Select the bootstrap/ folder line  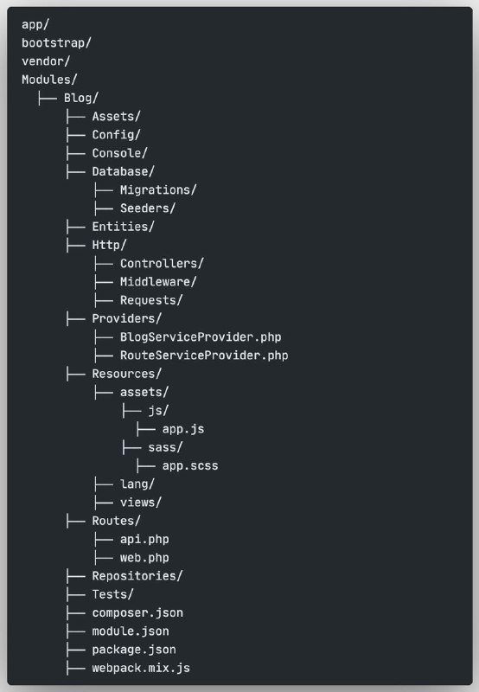click(56, 42)
